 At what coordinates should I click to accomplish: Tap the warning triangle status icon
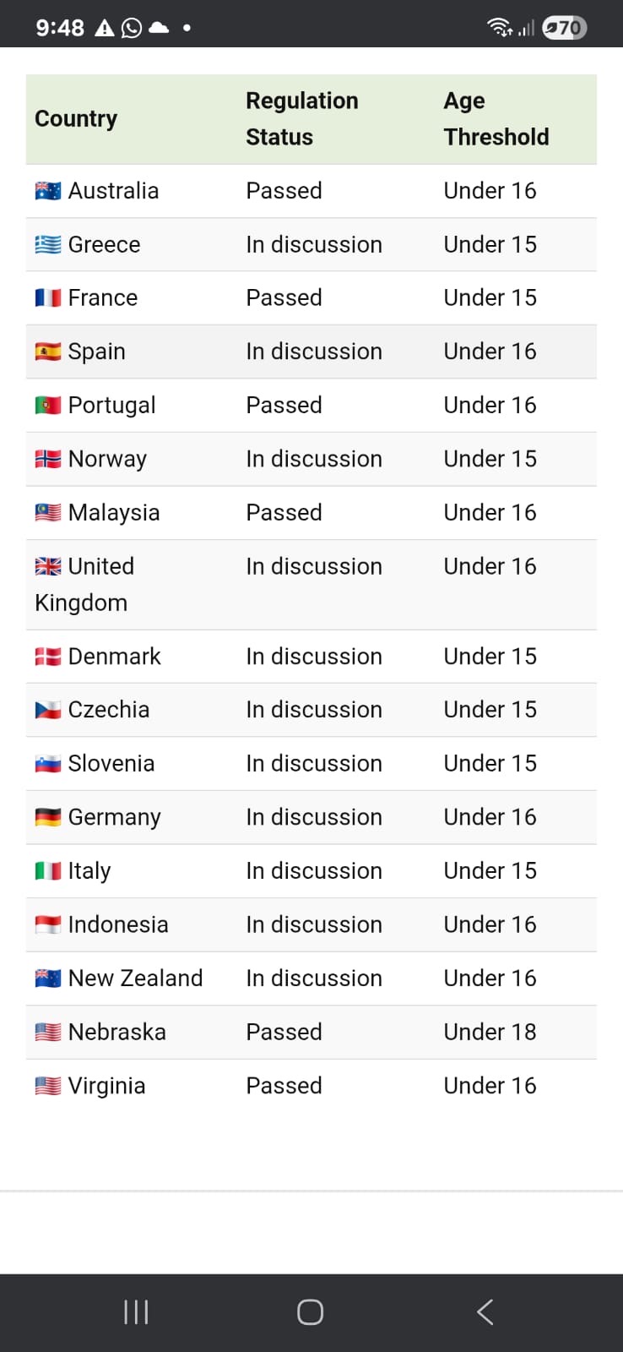click(x=105, y=28)
